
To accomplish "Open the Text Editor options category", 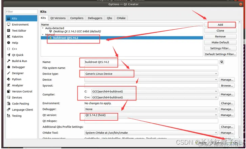I will pyautogui.click(x=22, y=30).
